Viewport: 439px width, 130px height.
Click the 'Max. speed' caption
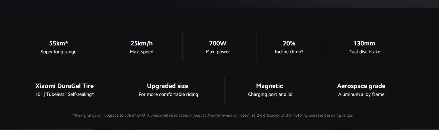(142, 52)
